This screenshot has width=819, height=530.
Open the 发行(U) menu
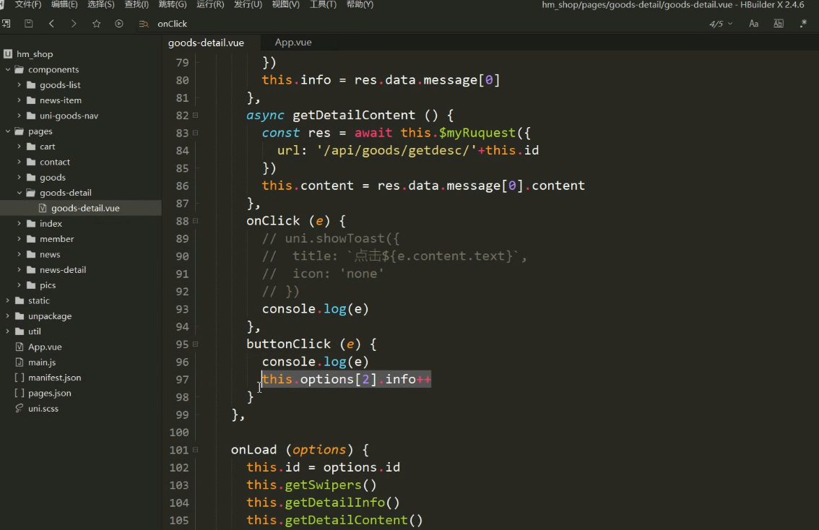pos(248,5)
